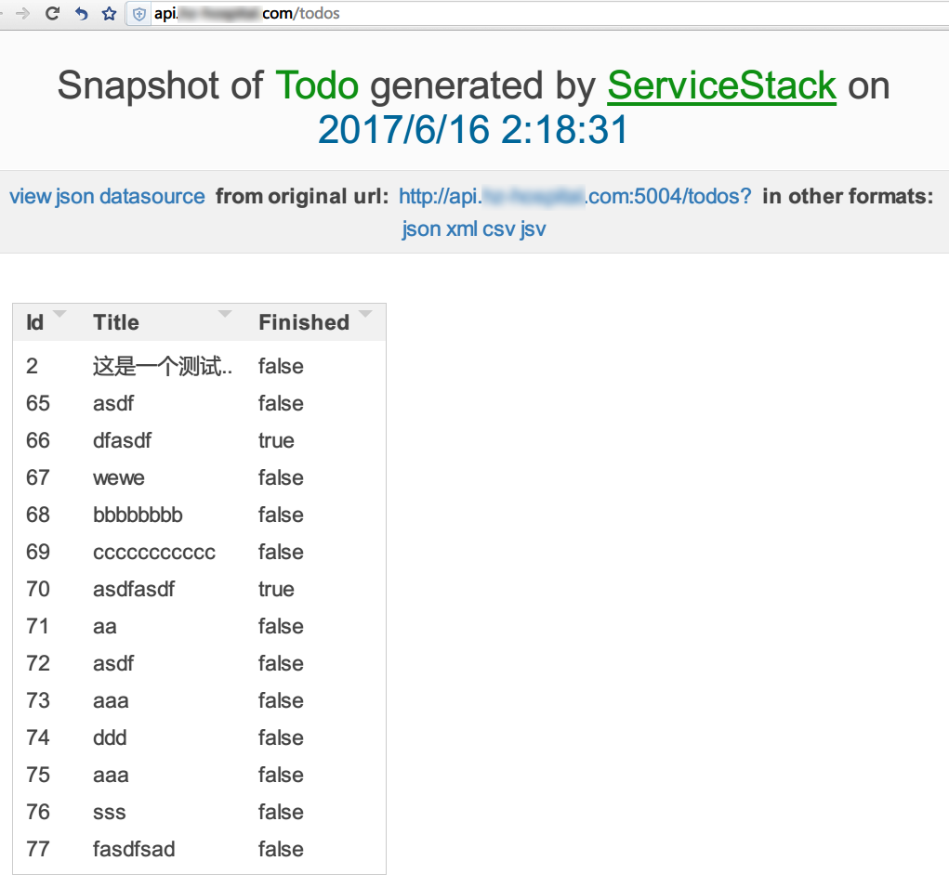This screenshot has height=887, width=949.
Task: Sort by the Finished column header
Action: coord(304,322)
